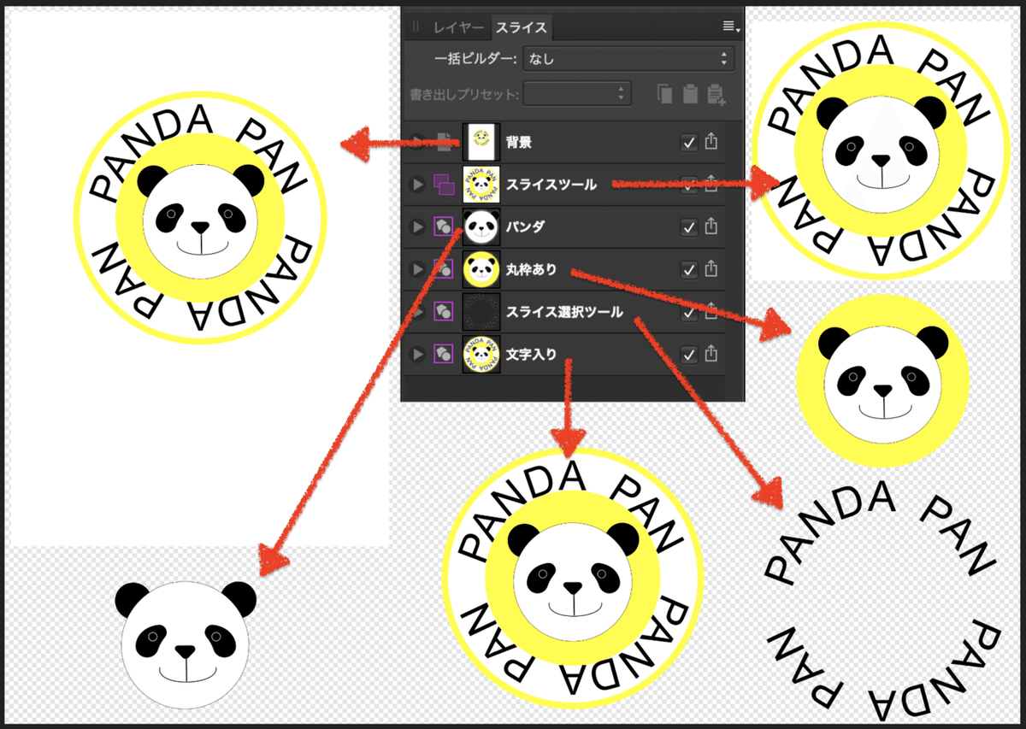Uncheck the パンダ slice checkbox
This screenshot has height=729, width=1026.
[x=688, y=227]
